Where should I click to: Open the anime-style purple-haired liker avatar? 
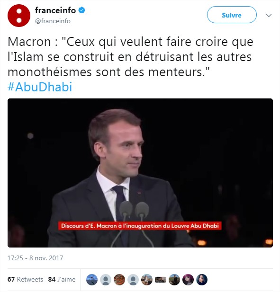click(188, 280)
